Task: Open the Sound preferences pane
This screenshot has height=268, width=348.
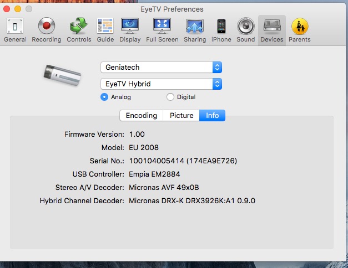Action: click(x=245, y=30)
